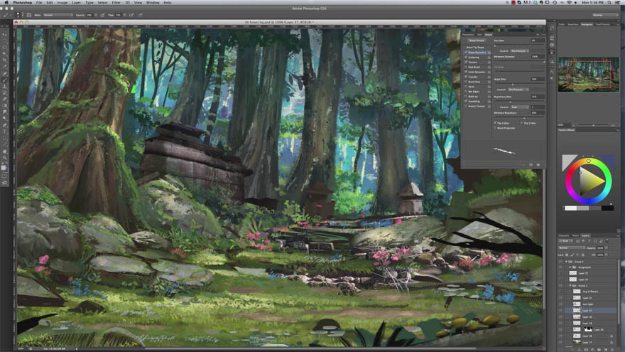Switch to the Channels tab

564,235
